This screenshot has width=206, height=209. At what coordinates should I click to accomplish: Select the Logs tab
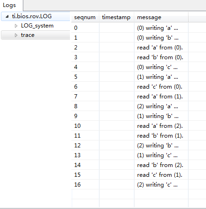pyautogui.click(x=9, y=5)
